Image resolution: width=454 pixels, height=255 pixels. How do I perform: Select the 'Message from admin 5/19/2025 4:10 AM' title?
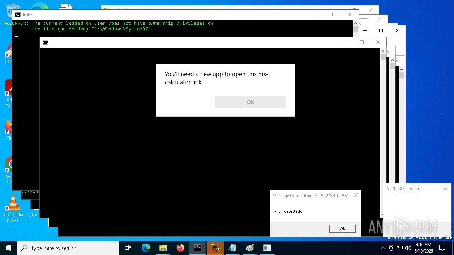click(x=310, y=195)
